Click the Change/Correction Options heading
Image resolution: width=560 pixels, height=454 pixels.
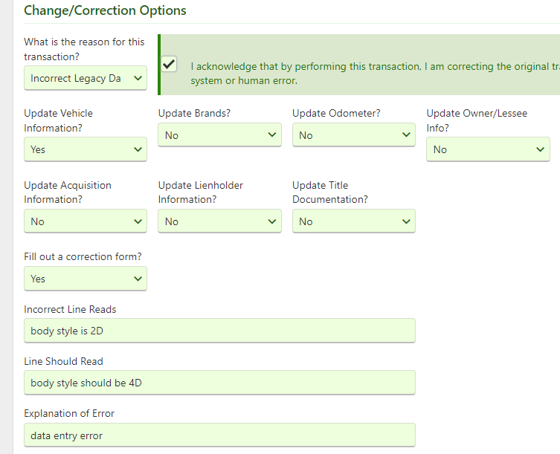(105, 10)
